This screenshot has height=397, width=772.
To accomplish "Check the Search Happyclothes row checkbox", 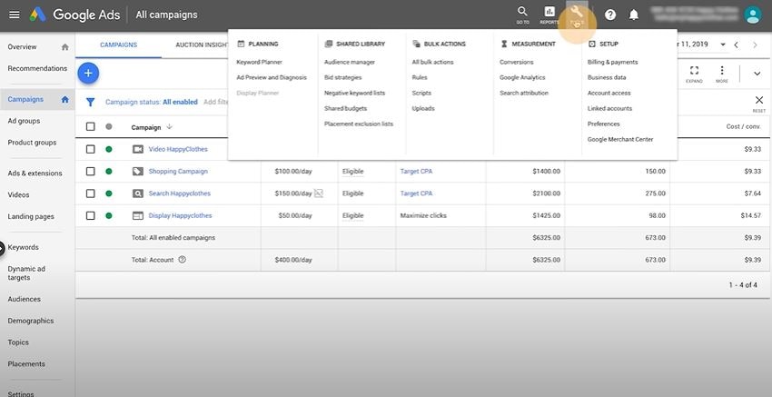I will tap(91, 194).
